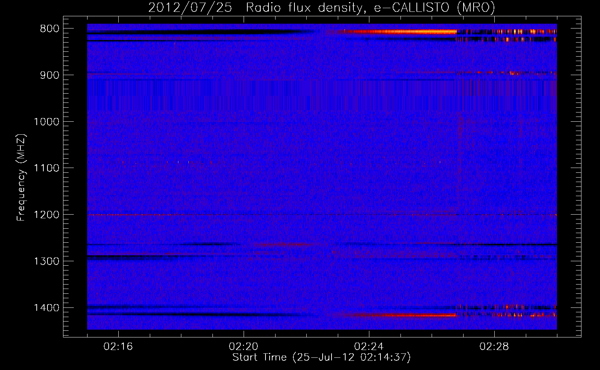600x370 pixels.
Task: Click the 1400 frequency tick label
Action: tap(47, 308)
